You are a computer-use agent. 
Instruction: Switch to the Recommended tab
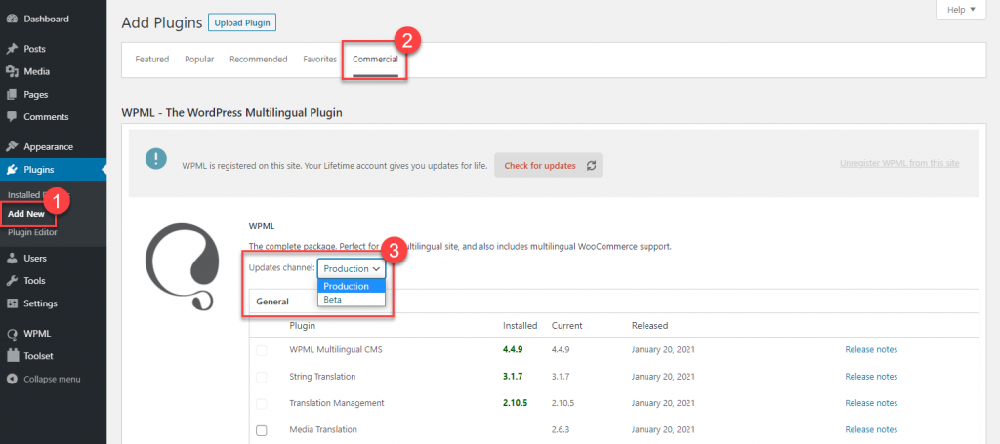(x=258, y=60)
